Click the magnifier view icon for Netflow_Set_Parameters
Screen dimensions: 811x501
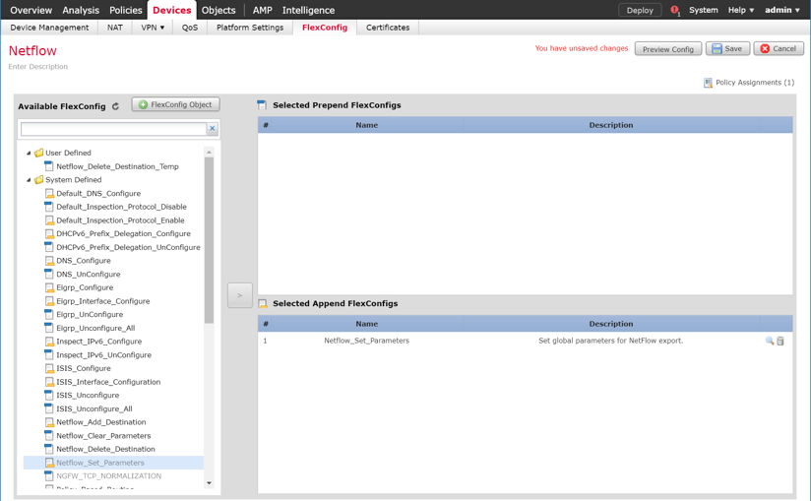point(770,341)
